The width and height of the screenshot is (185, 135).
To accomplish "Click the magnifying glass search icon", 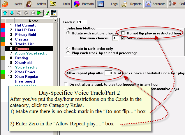I will click(x=33, y=13).
